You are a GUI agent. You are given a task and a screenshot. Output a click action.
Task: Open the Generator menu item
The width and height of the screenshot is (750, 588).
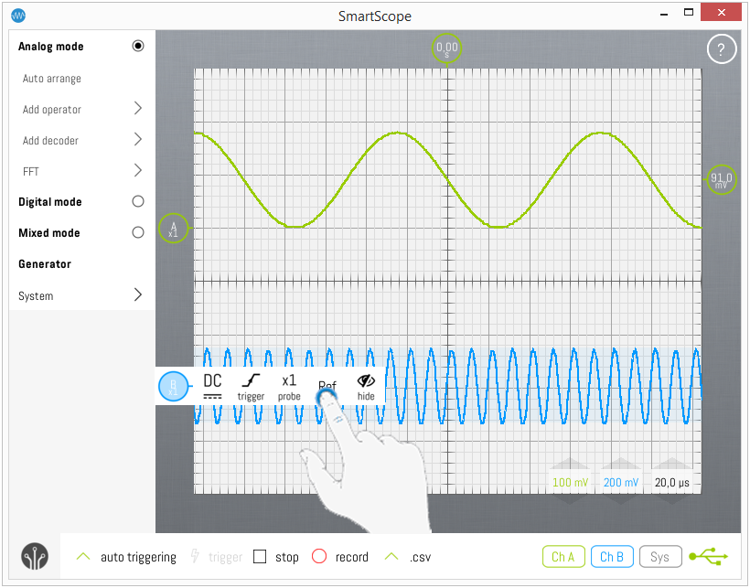click(45, 264)
